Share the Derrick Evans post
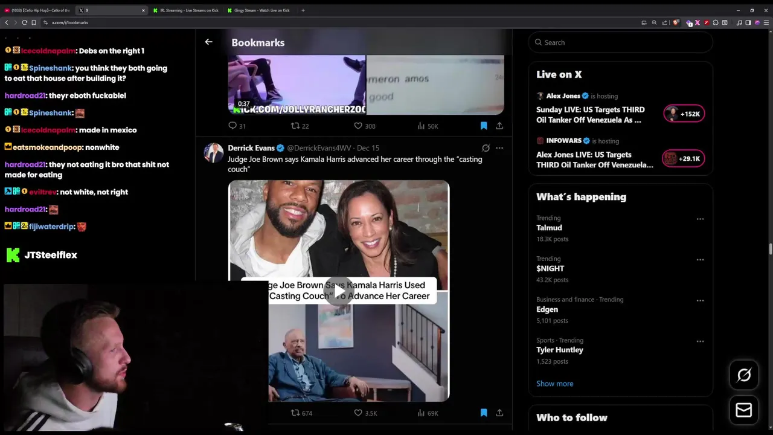Screen dimensions: 773x435 [499, 413]
